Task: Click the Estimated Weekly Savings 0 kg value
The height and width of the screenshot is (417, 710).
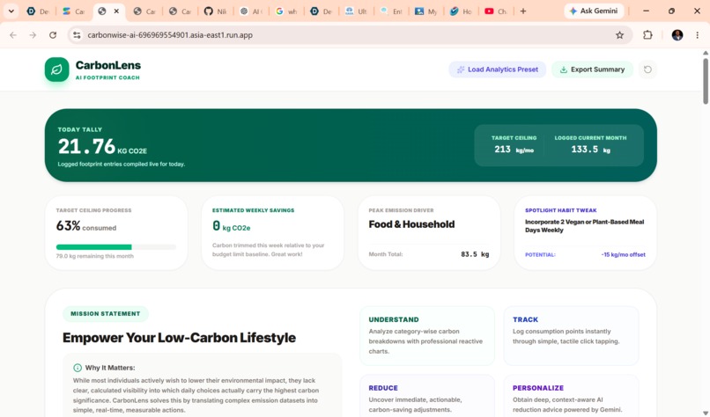Action: 232,226
